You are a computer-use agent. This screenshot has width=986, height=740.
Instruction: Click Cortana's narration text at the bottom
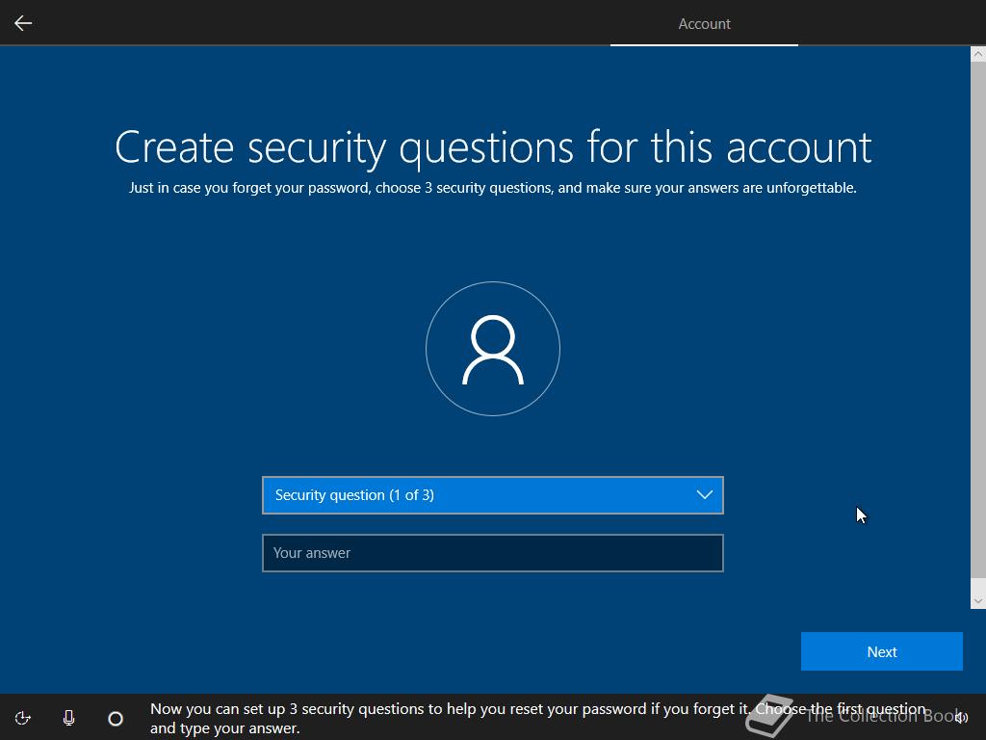pos(443,718)
